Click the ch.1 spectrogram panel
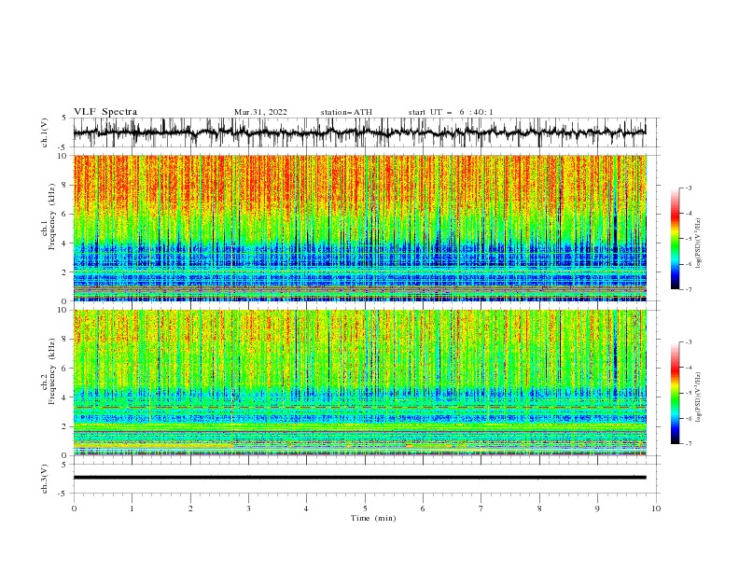Image resolution: width=739 pixels, height=571 pixels. click(x=359, y=228)
